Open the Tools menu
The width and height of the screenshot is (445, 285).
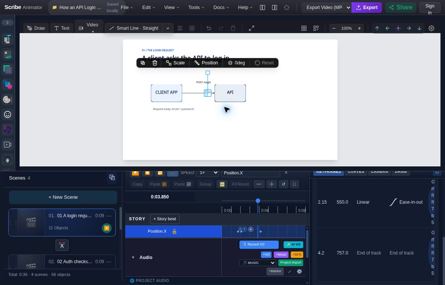(x=196, y=8)
